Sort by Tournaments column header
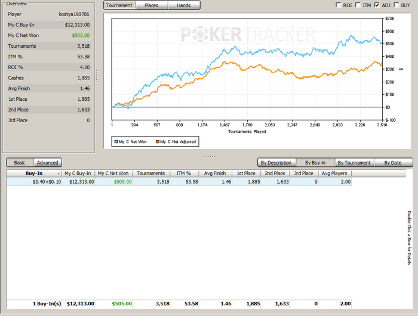This screenshot has width=418, height=316. pyautogui.click(x=151, y=174)
